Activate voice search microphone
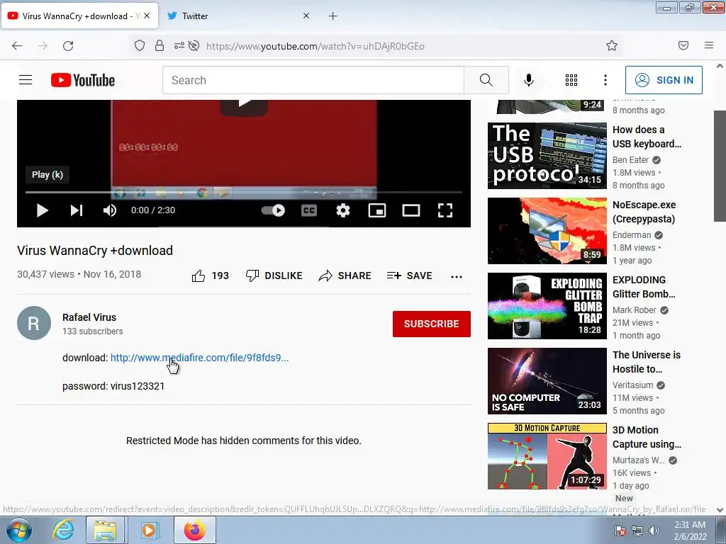726x544 pixels. [x=529, y=80]
